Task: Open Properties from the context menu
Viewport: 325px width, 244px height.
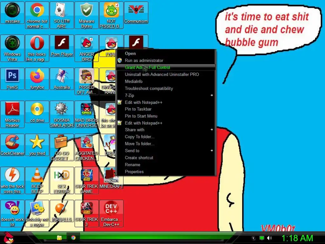Action: click(166, 172)
